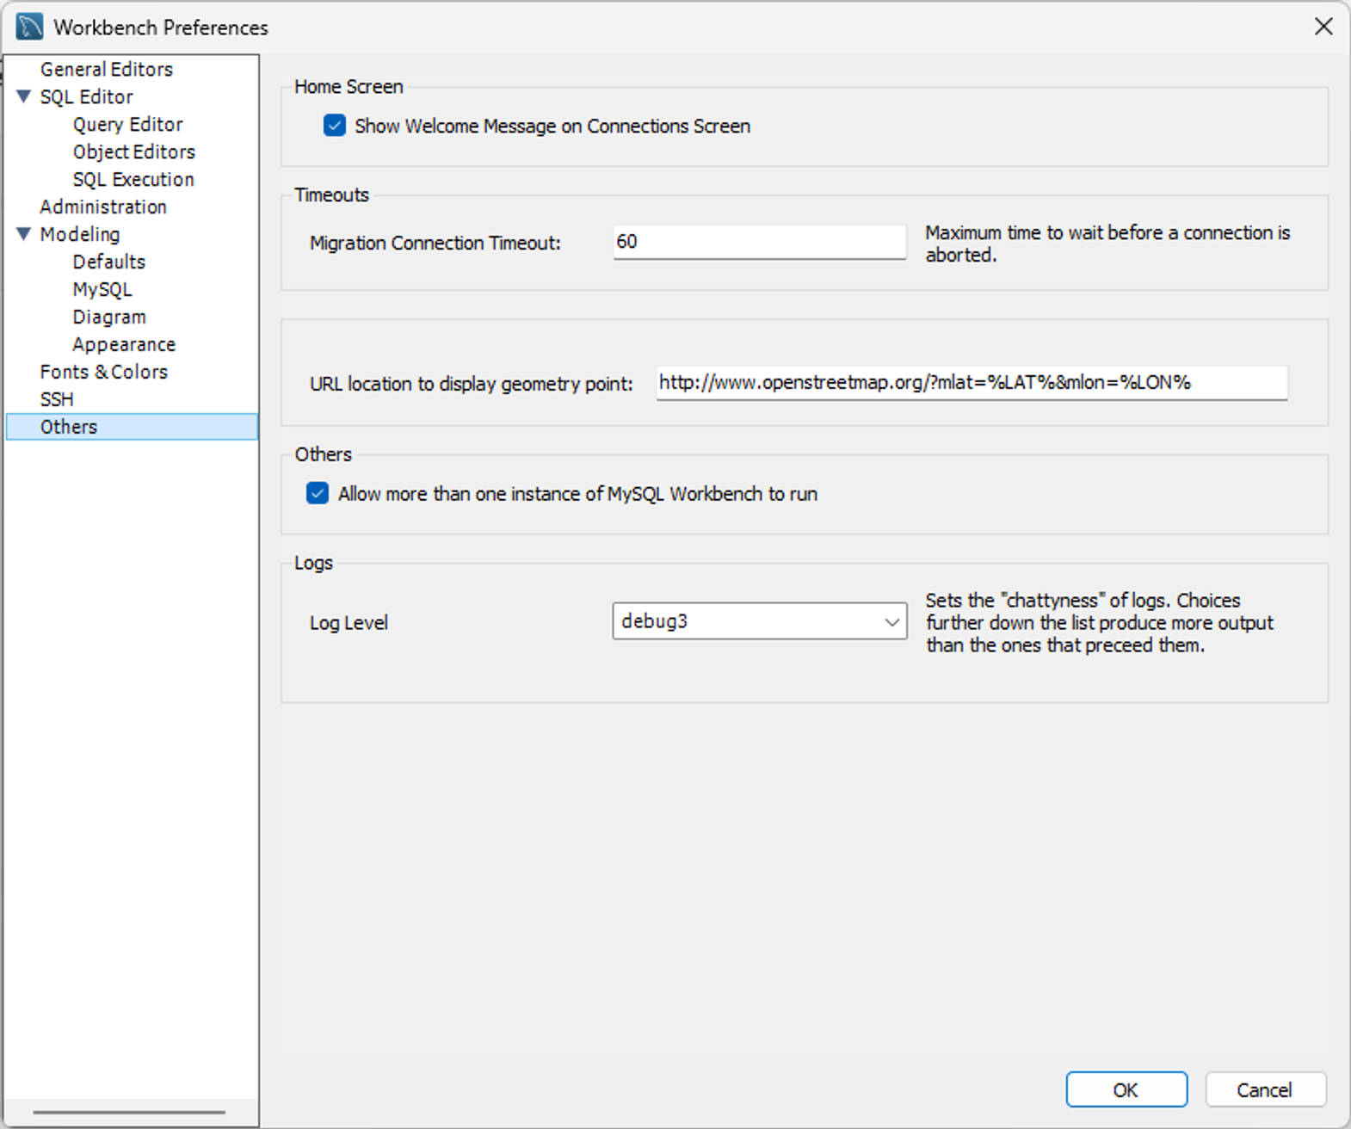
Task: Click the Timeouts group heading
Action: point(331,194)
